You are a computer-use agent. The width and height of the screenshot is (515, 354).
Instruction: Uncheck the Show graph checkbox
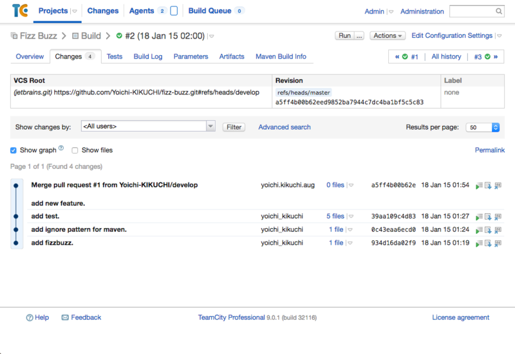13,150
